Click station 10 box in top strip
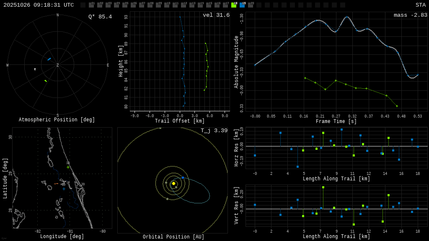The width and height of the screenshot is (429, 241). tap(167, 5)
